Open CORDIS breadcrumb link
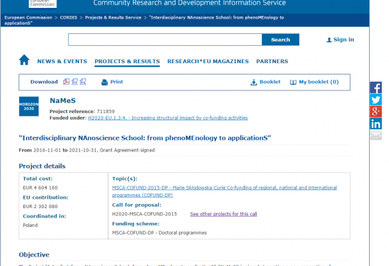Screen dimensions: 389x266 68,17
